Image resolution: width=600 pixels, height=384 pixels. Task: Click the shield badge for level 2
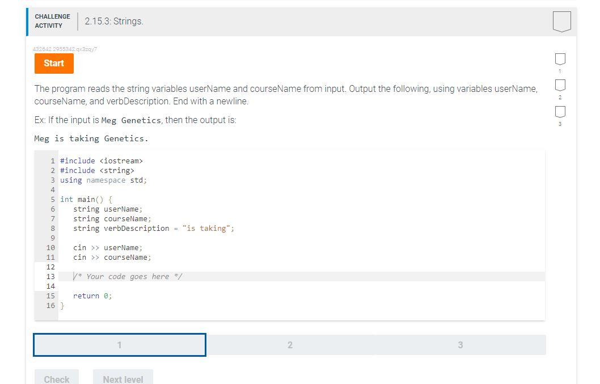(x=560, y=86)
